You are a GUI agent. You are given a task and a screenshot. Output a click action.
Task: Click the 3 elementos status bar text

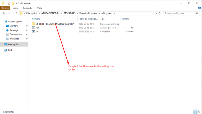click(x=9, y=112)
